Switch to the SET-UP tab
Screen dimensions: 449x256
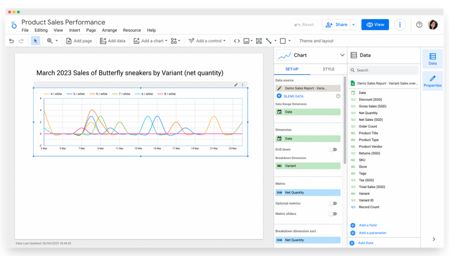[292, 69]
